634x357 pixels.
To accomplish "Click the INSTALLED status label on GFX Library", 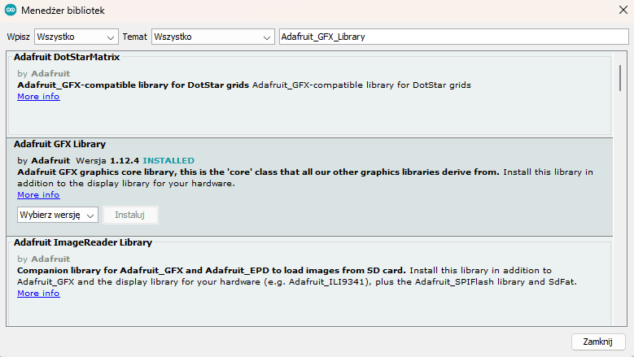I will 168,161.
